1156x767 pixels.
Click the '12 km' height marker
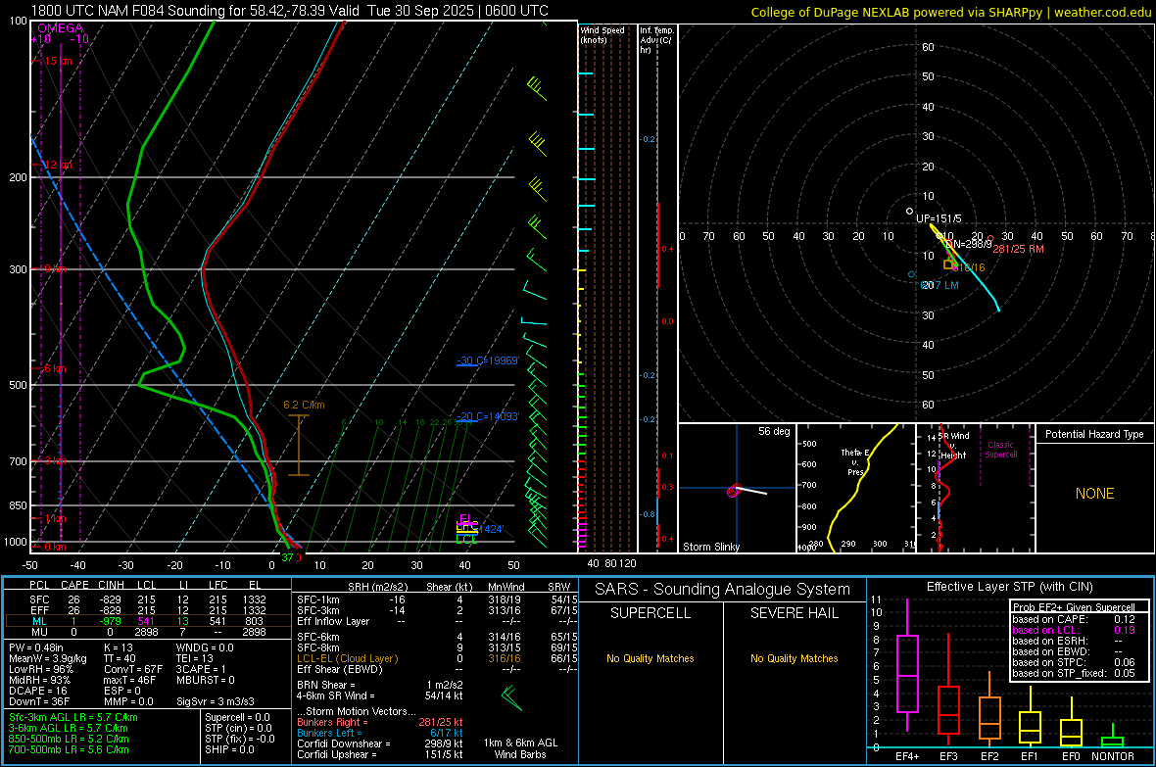pos(58,166)
